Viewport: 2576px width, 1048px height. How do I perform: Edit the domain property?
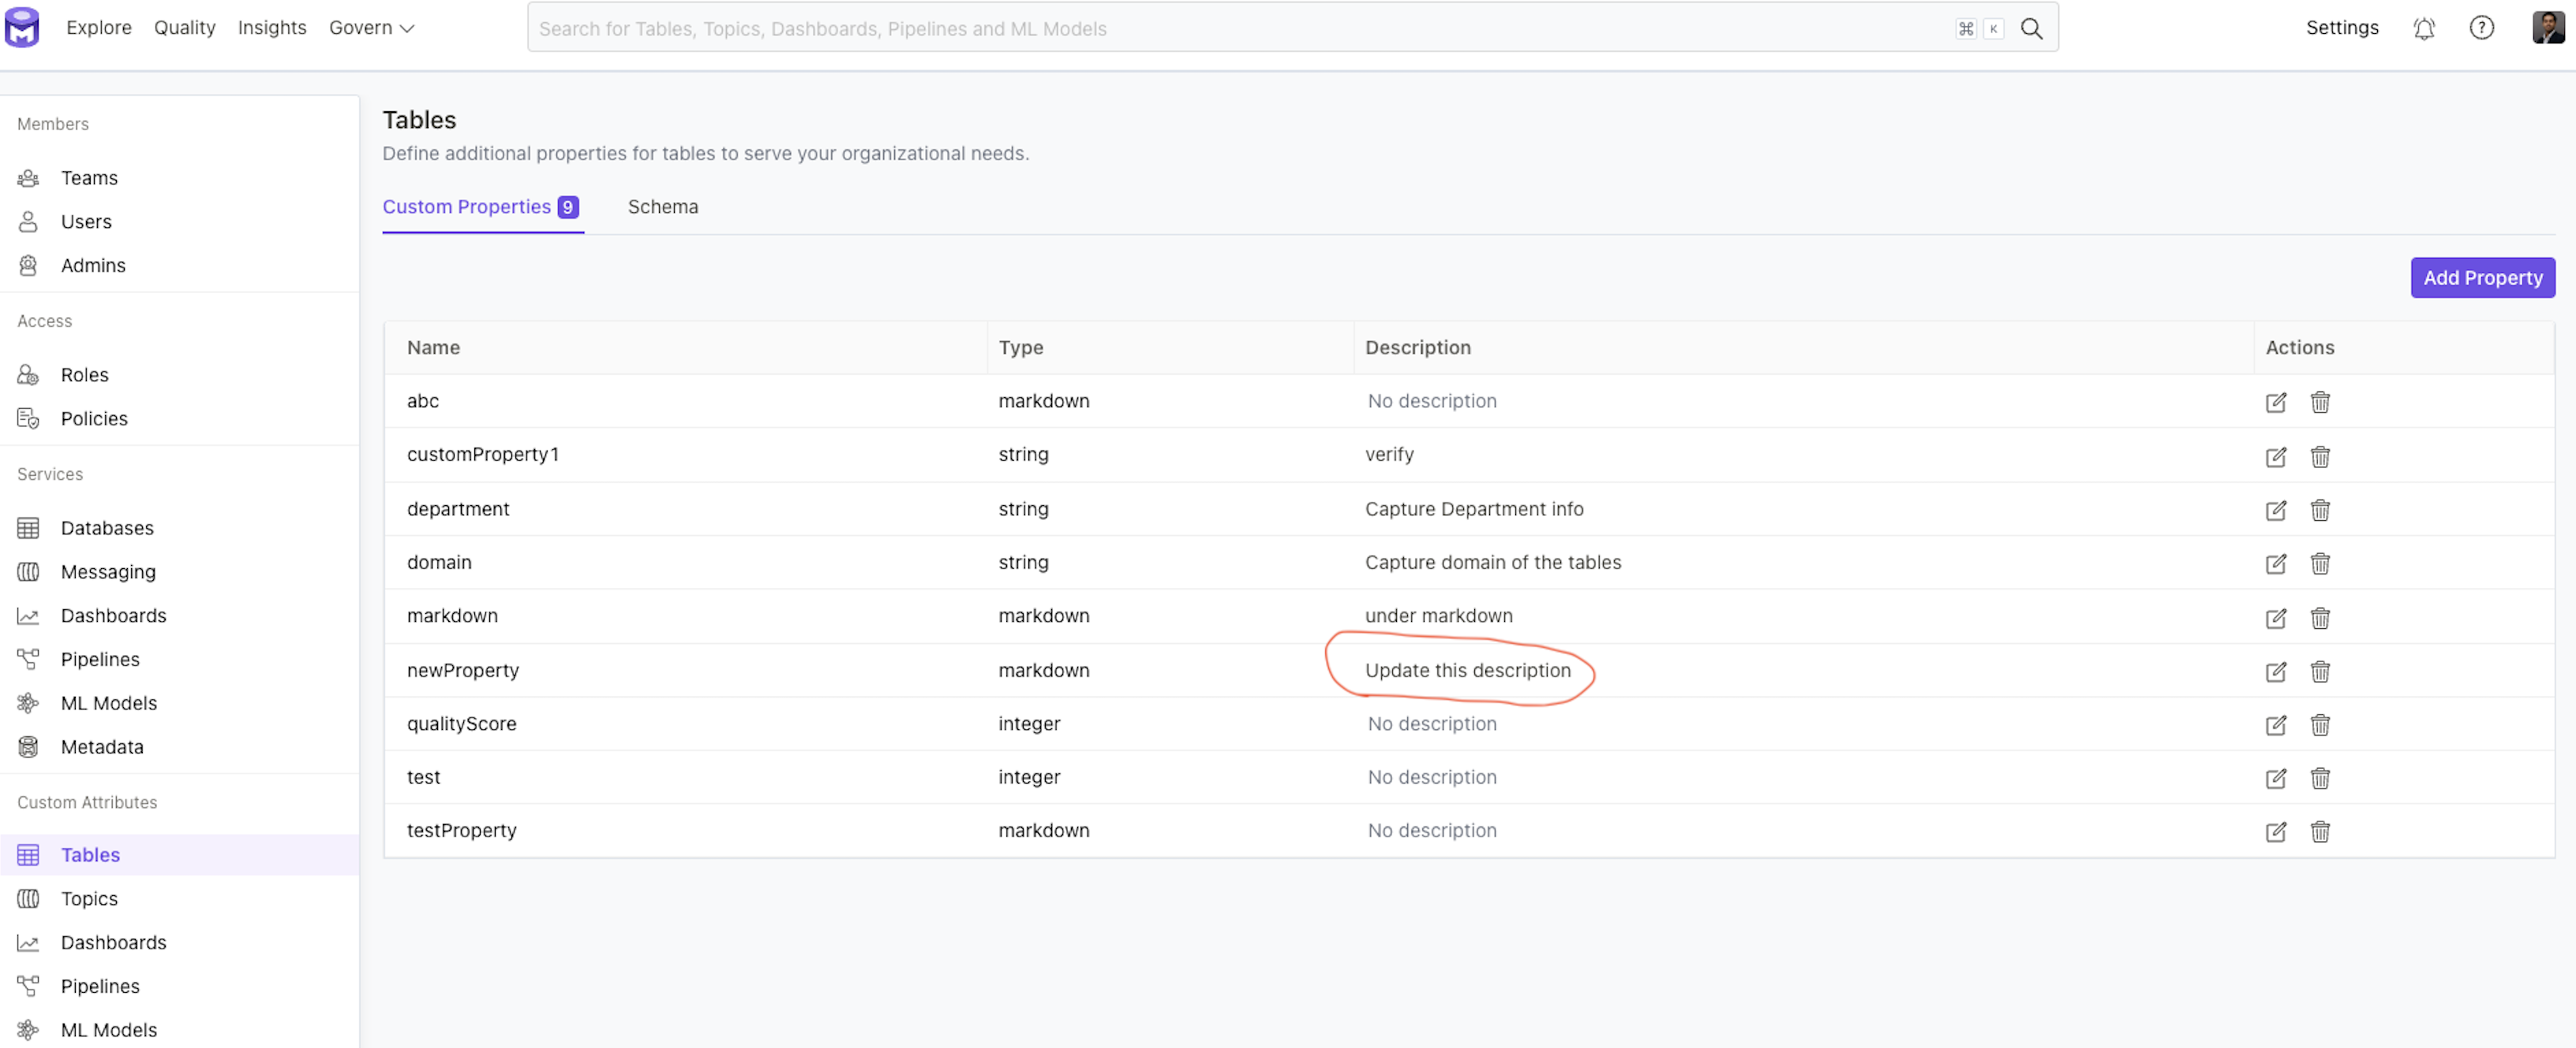tap(2276, 564)
